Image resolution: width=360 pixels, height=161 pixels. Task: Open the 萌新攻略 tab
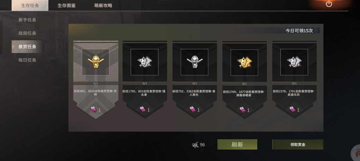tap(103, 6)
